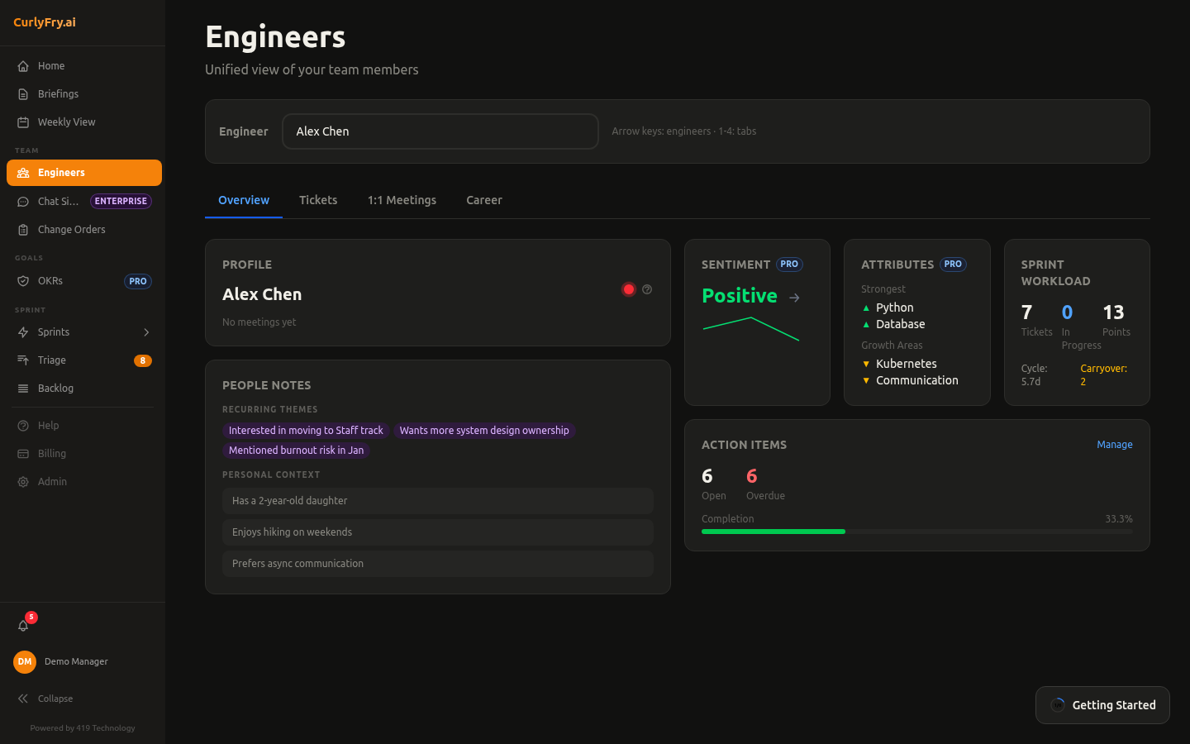Expand the Sprints submenu chevron
Viewport: 1190px width, 744px height.
146,332
